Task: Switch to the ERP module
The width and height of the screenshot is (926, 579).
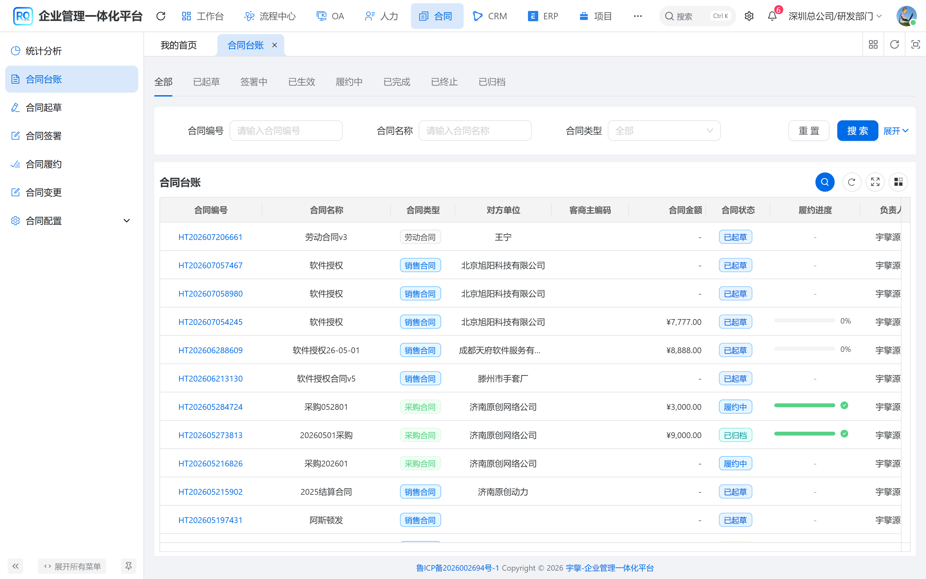Action: pos(543,16)
